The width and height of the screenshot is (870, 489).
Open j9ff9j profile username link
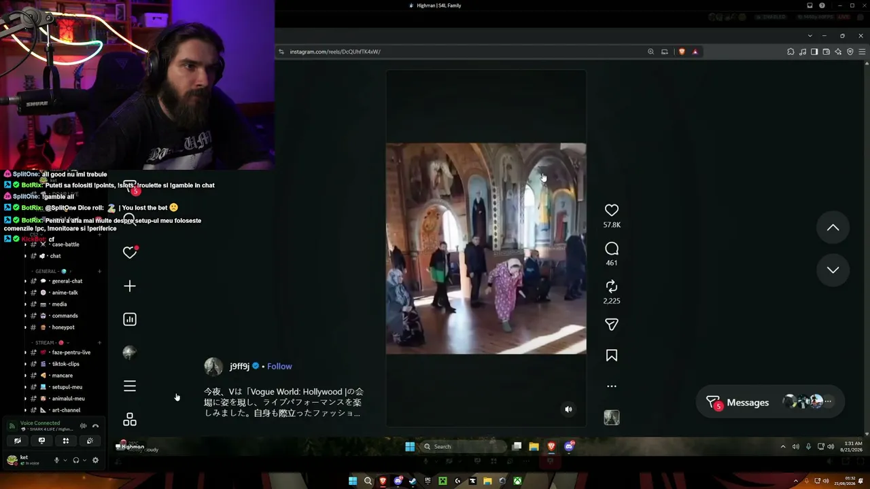click(x=239, y=366)
